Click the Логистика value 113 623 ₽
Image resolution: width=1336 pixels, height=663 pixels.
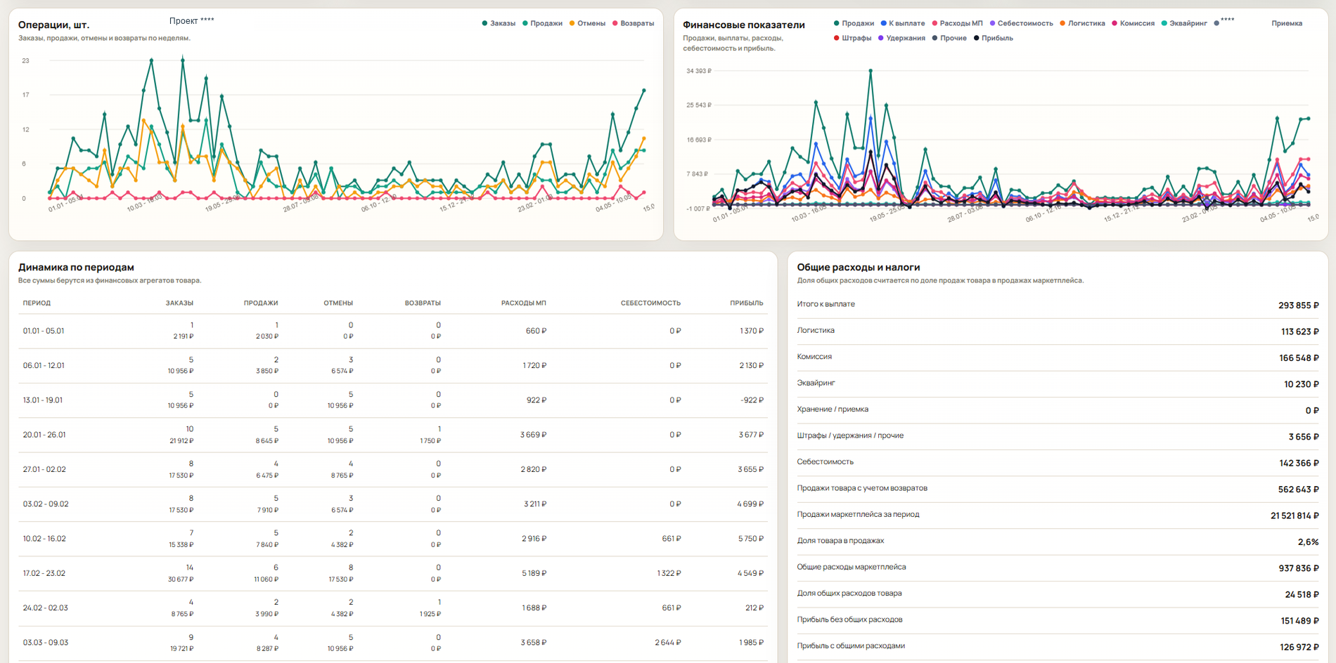click(1300, 331)
